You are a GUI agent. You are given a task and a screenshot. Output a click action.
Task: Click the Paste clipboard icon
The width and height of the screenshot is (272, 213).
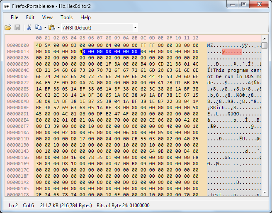pyautogui.click(x=52, y=27)
